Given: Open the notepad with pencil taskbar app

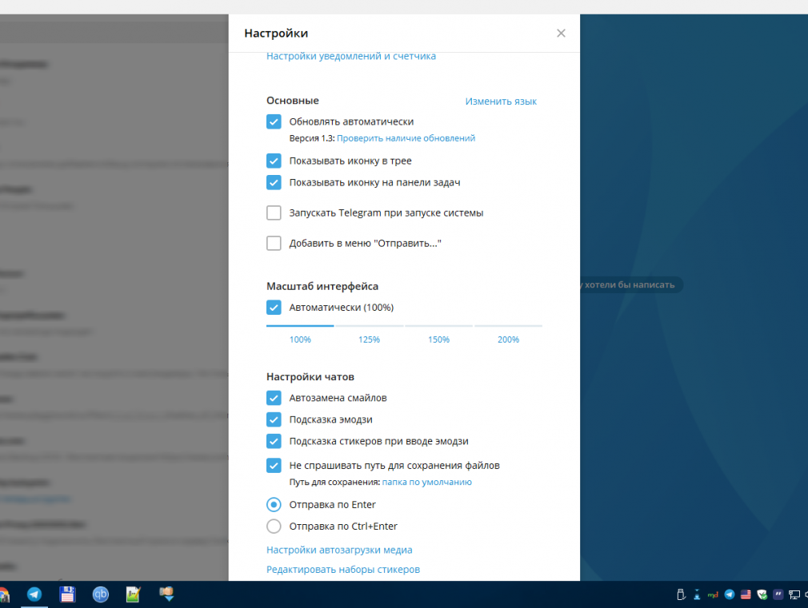Looking at the screenshot, I should [x=134, y=594].
